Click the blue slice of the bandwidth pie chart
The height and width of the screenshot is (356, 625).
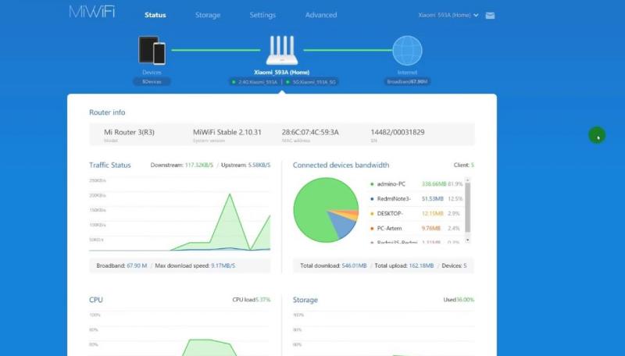pyautogui.click(x=342, y=226)
